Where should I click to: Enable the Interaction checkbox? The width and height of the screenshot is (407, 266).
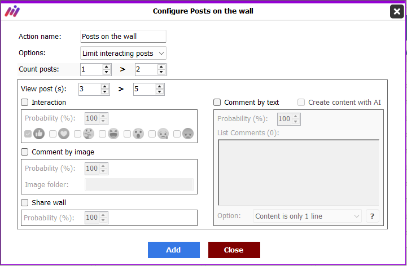pos(25,103)
